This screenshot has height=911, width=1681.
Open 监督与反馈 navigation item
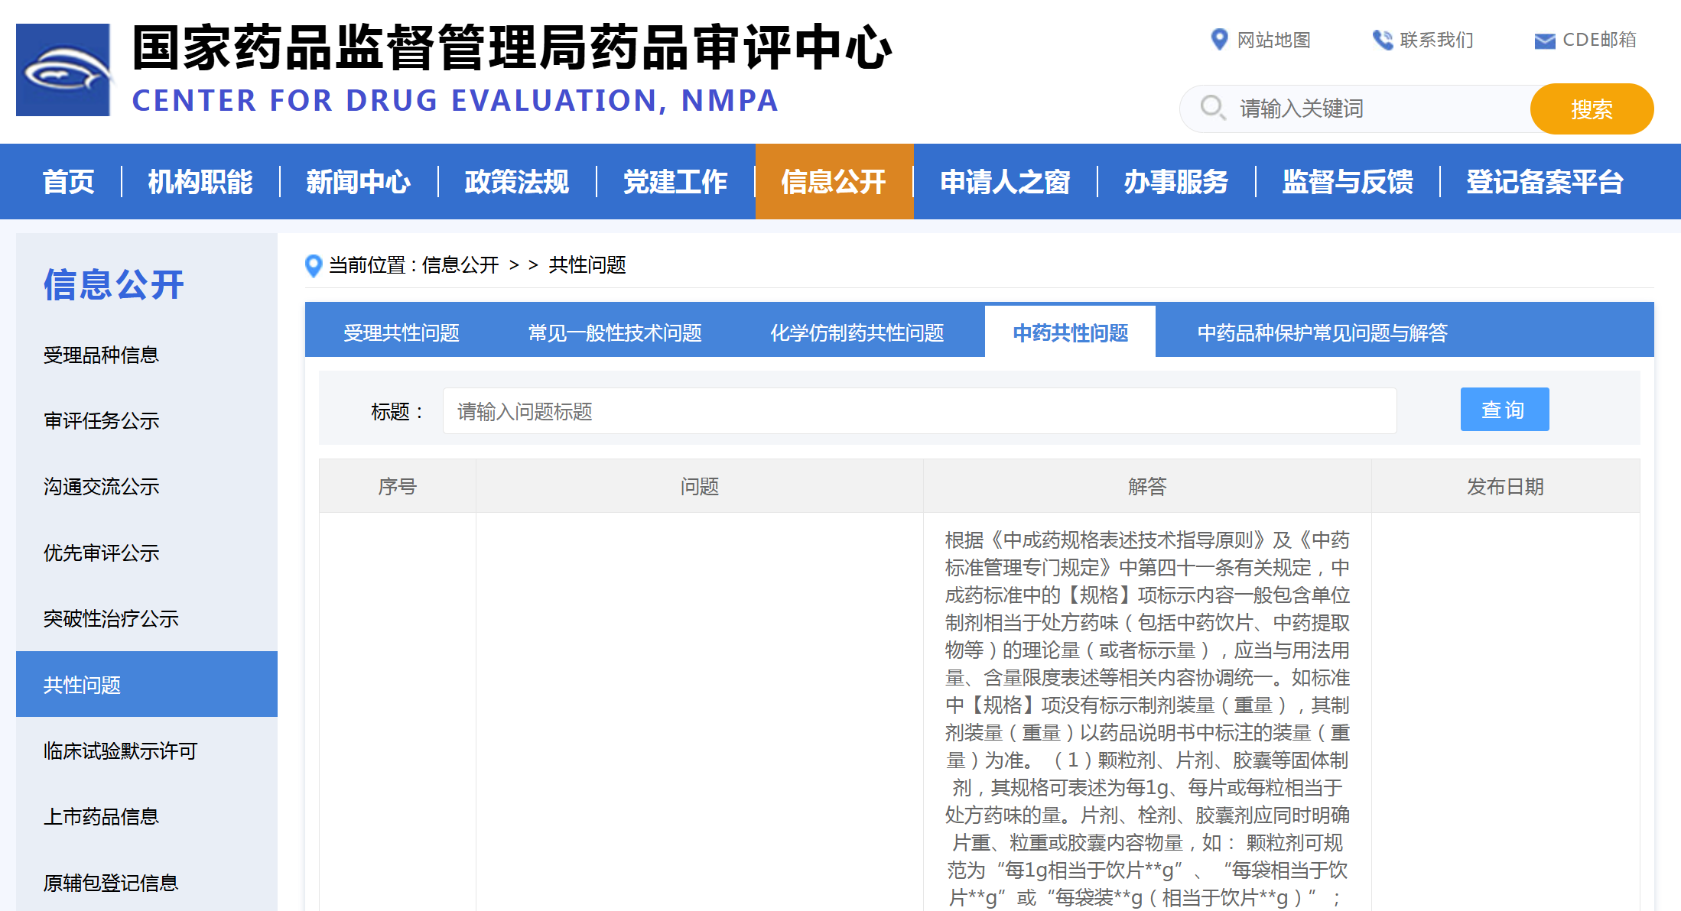(x=1348, y=182)
